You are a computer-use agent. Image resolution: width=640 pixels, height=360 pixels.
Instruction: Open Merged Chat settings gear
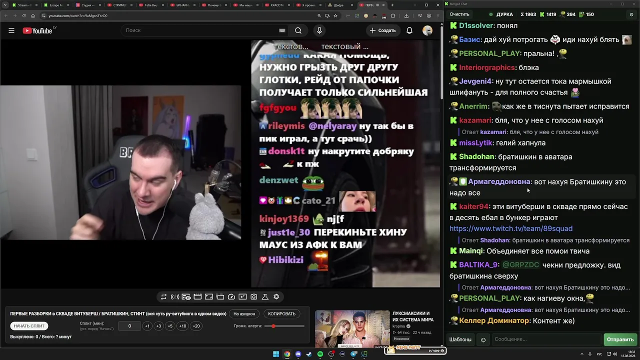click(x=631, y=14)
